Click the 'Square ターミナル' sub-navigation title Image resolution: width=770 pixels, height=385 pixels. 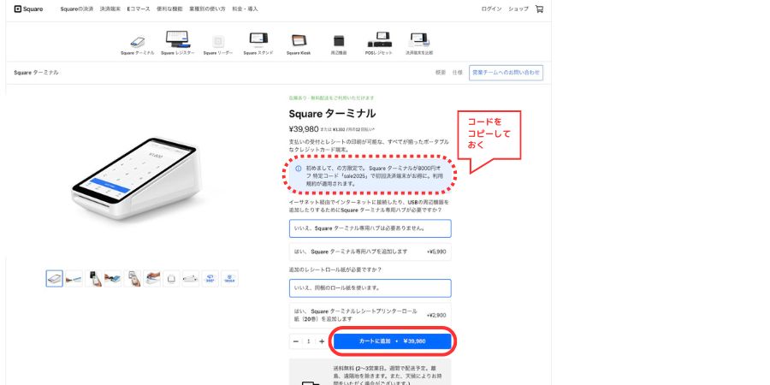point(36,73)
